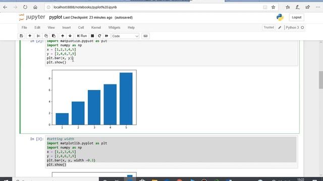Click the Run cell button
This screenshot has width=323, height=181.
(x=82, y=36)
